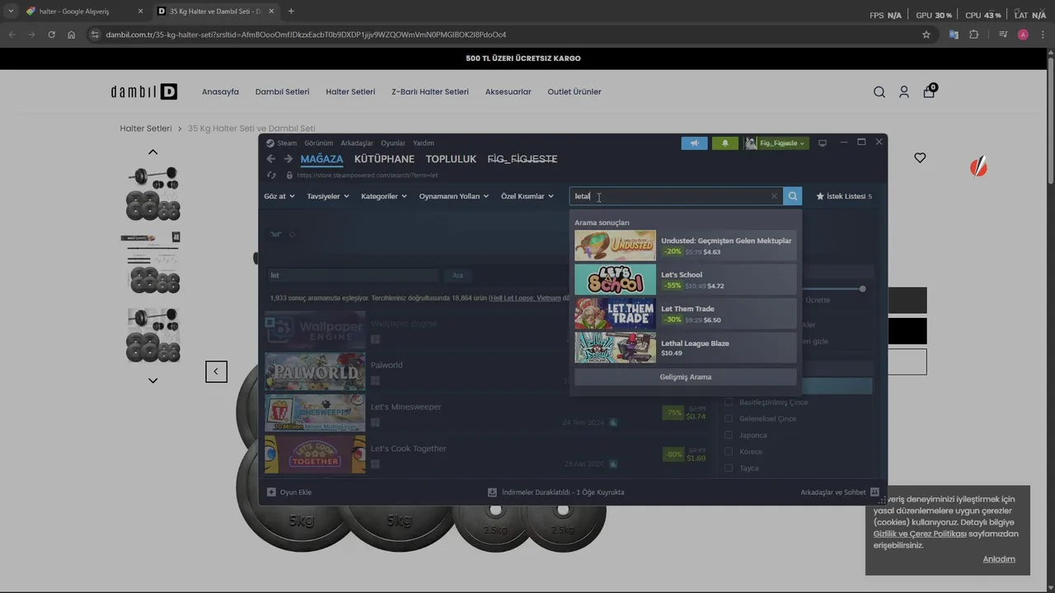This screenshot has width=1055, height=593.
Task: Expand the Göz at dropdown
Action: [x=279, y=196]
